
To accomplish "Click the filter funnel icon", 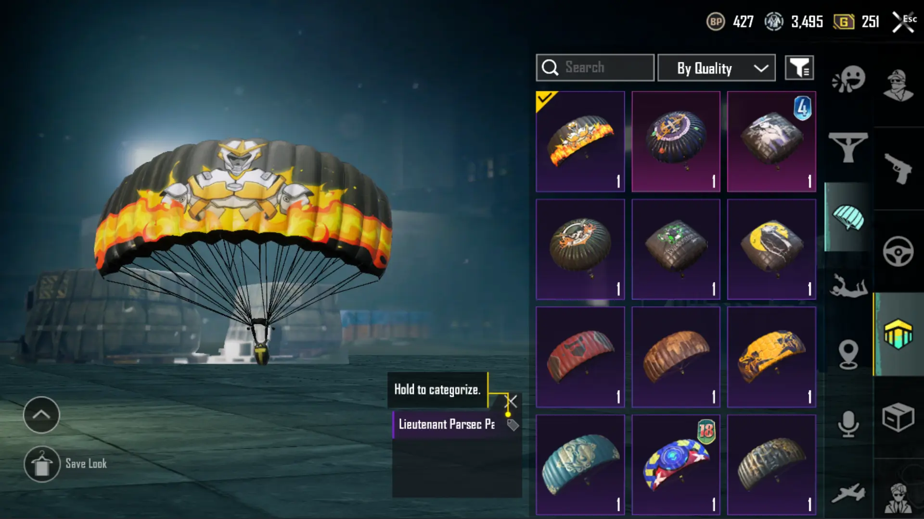I will 799,68.
